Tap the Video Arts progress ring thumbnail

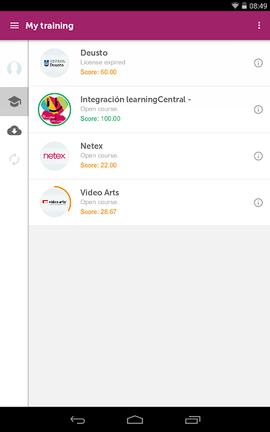coord(55,202)
